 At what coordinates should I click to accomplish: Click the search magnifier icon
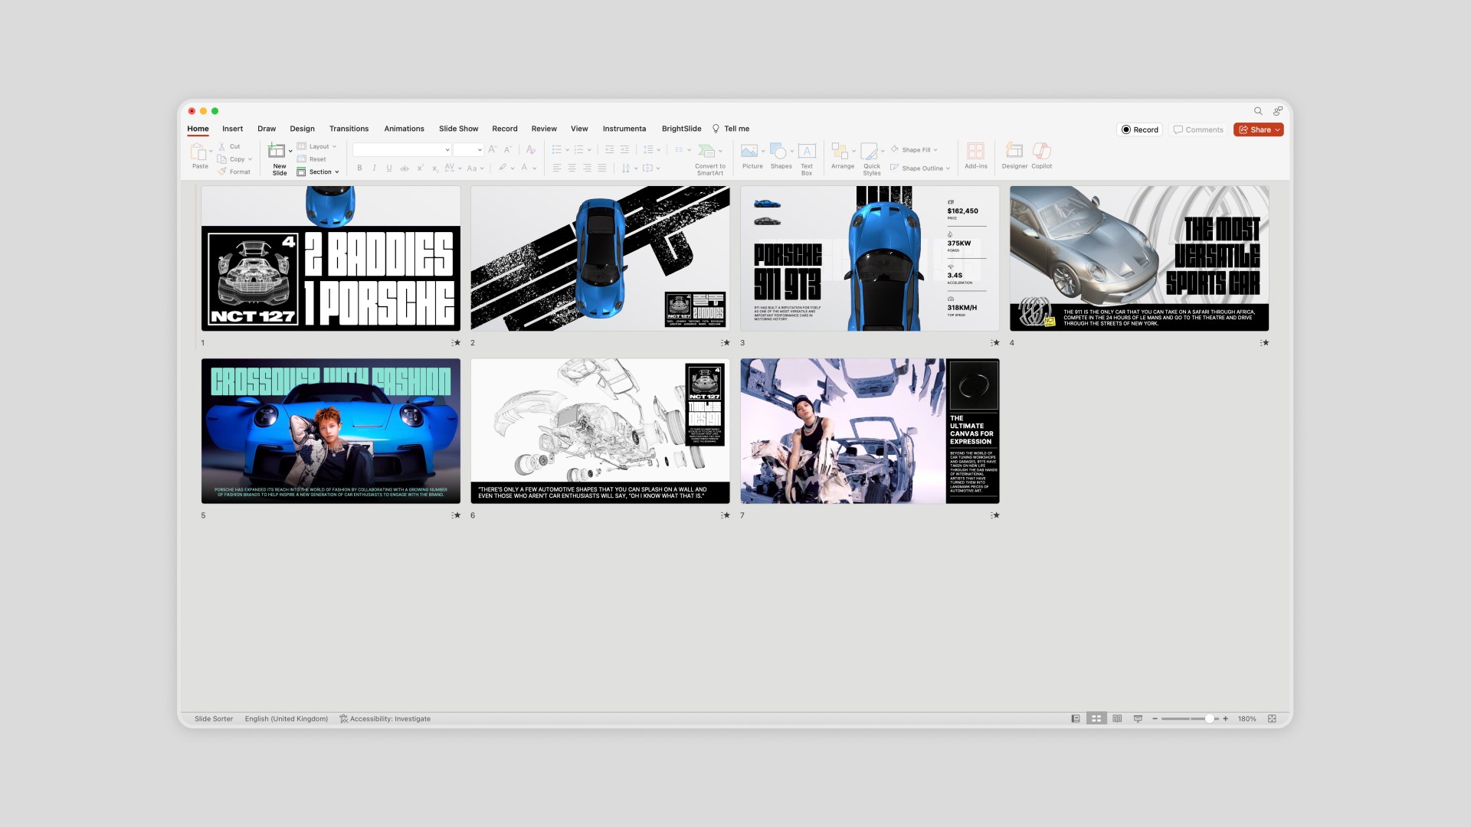pyautogui.click(x=1258, y=111)
